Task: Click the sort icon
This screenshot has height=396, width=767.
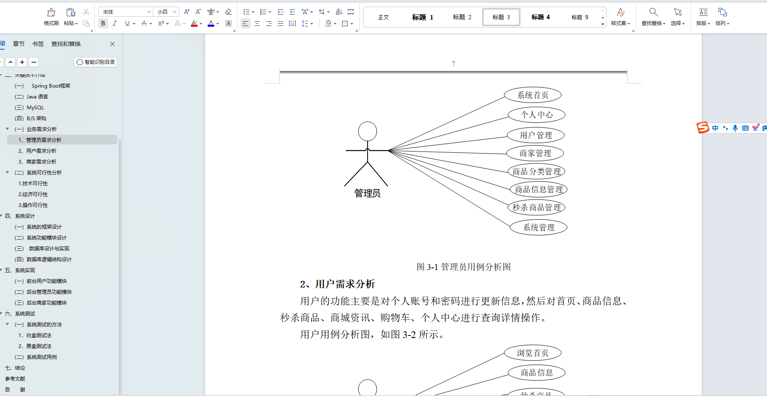Action: point(339,12)
